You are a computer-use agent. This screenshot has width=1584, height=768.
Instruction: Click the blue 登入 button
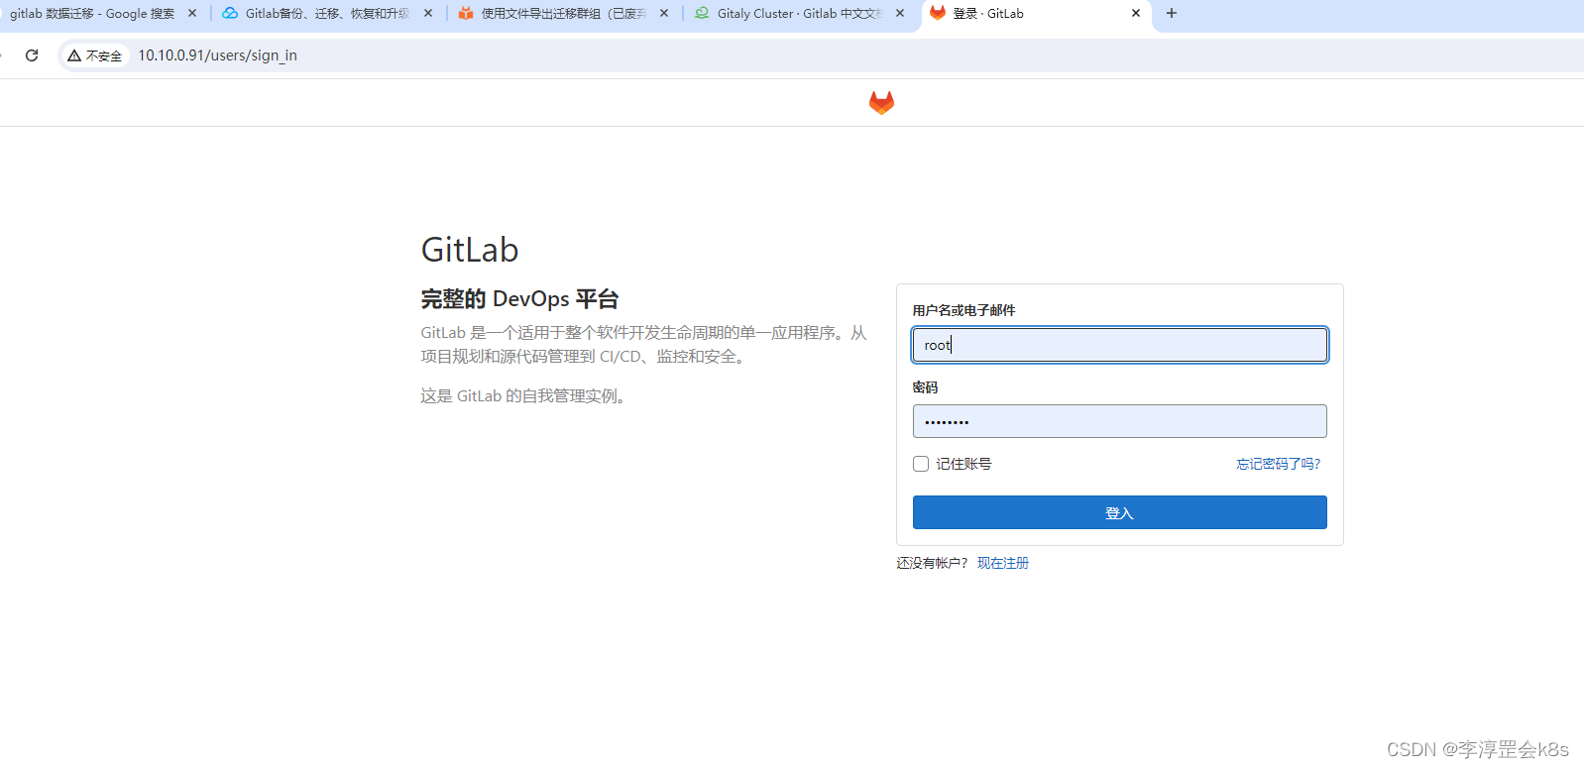(1119, 512)
